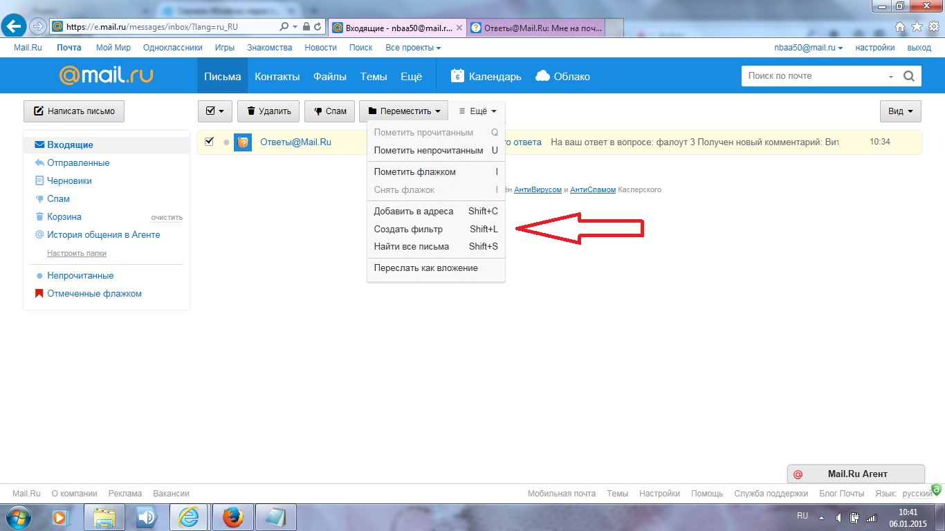Click the выход logout link
The width and height of the screenshot is (945, 531).
click(x=919, y=48)
